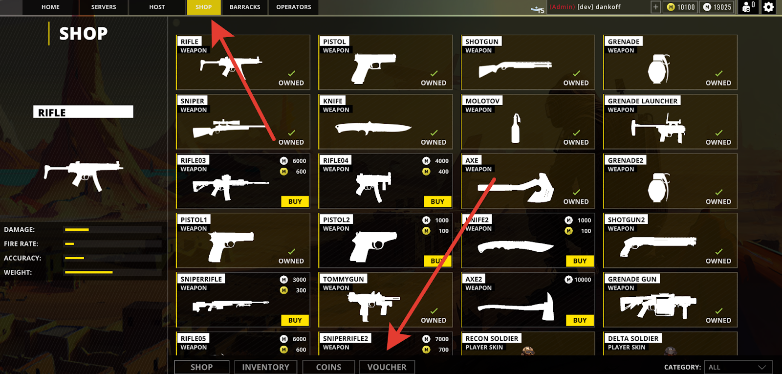Image resolution: width=782 pixels, height=374 pixels.
Task: Switch to the Barracks tab
Action: pyautogui.click(x=245, y=7)
